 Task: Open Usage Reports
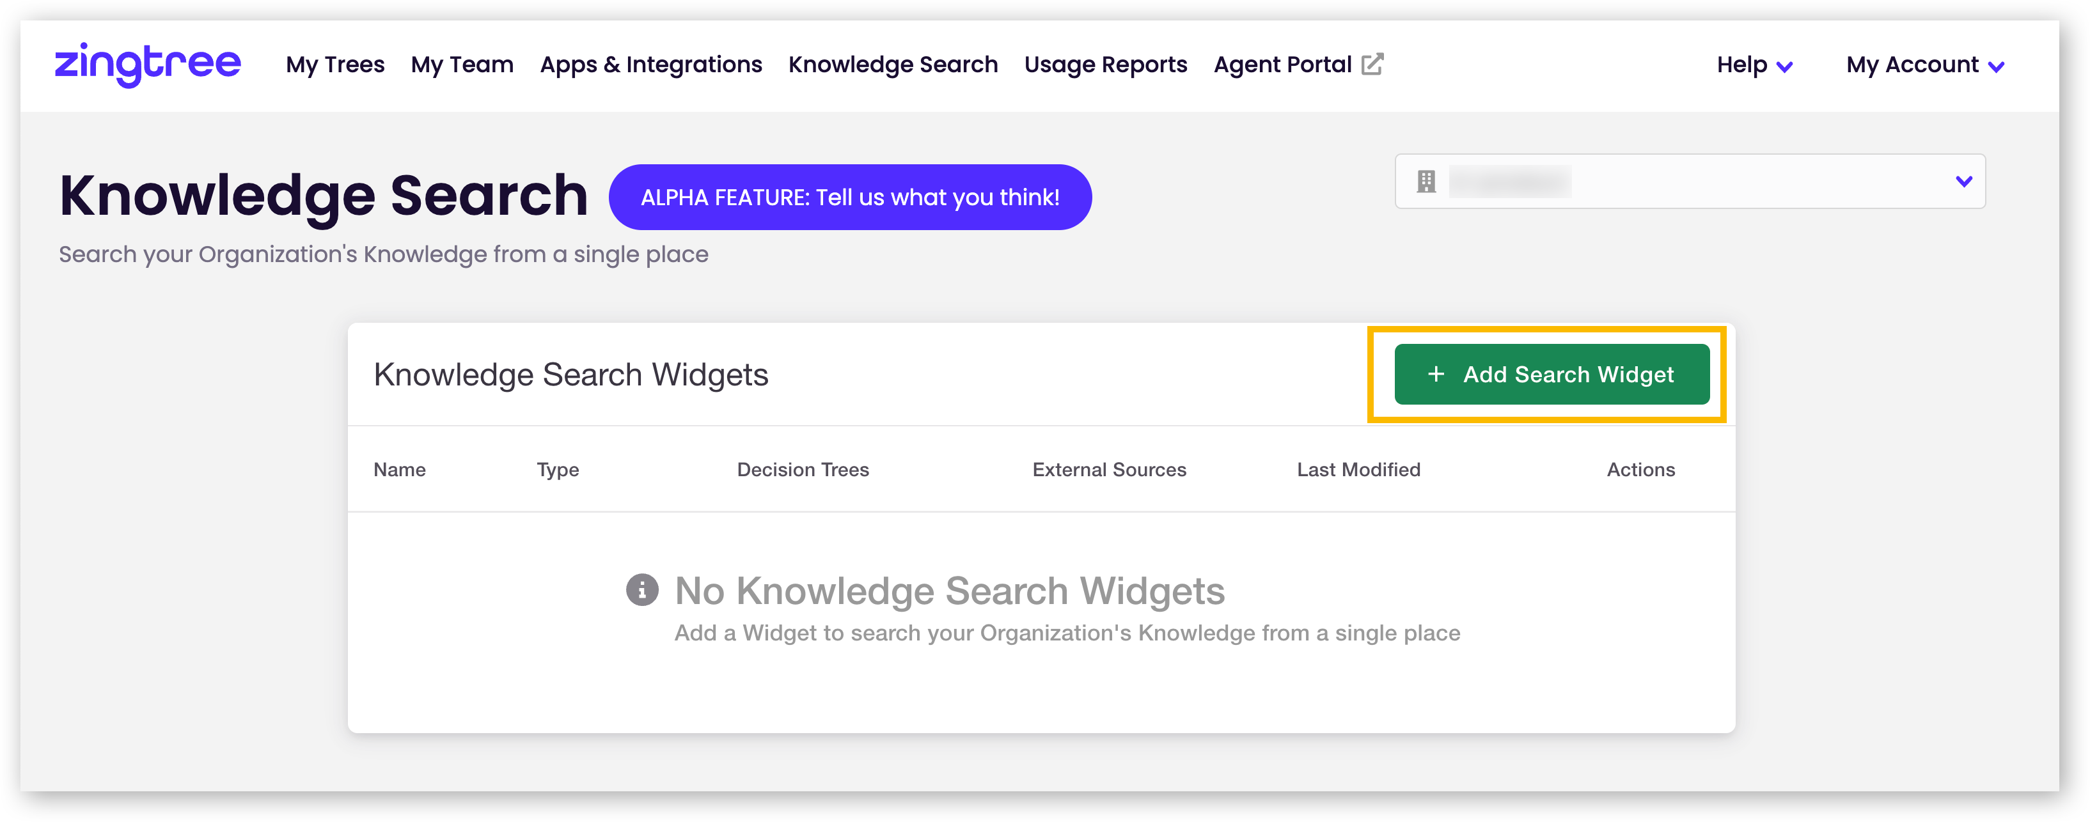pyautogui.click(x=1105, y=65)
